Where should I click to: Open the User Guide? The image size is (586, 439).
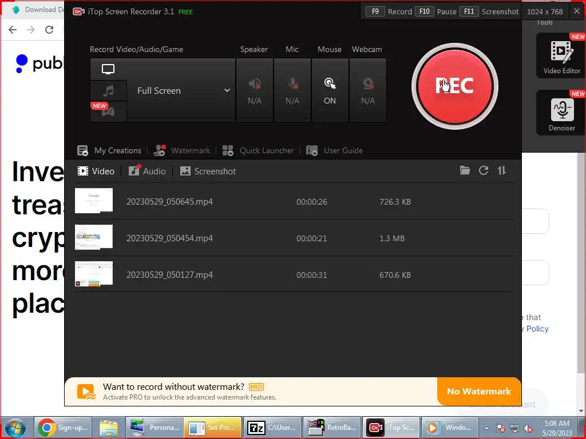(334, 150)
